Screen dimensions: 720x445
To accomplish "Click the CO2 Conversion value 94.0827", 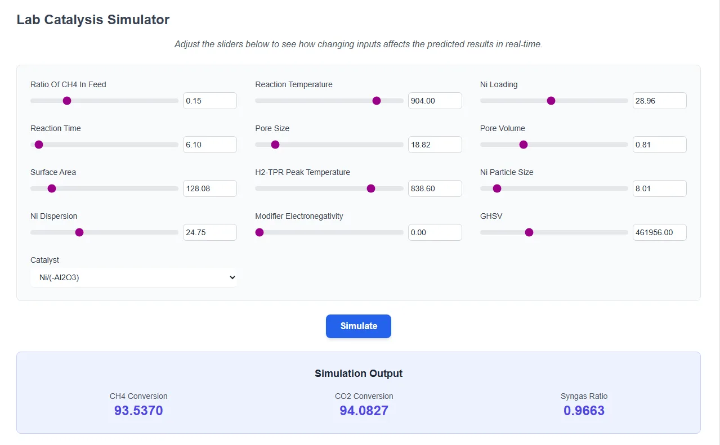I will pyautogui.click(x=364, y=411).
